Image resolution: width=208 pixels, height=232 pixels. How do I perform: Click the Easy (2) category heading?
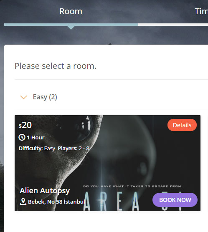click(45, 97)
